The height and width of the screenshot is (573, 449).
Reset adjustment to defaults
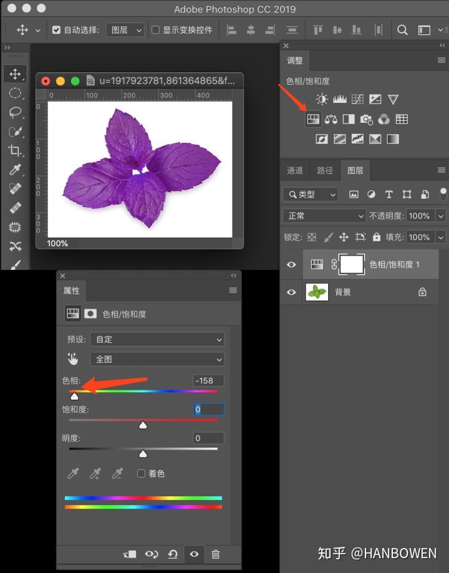(x=173, y=554)
